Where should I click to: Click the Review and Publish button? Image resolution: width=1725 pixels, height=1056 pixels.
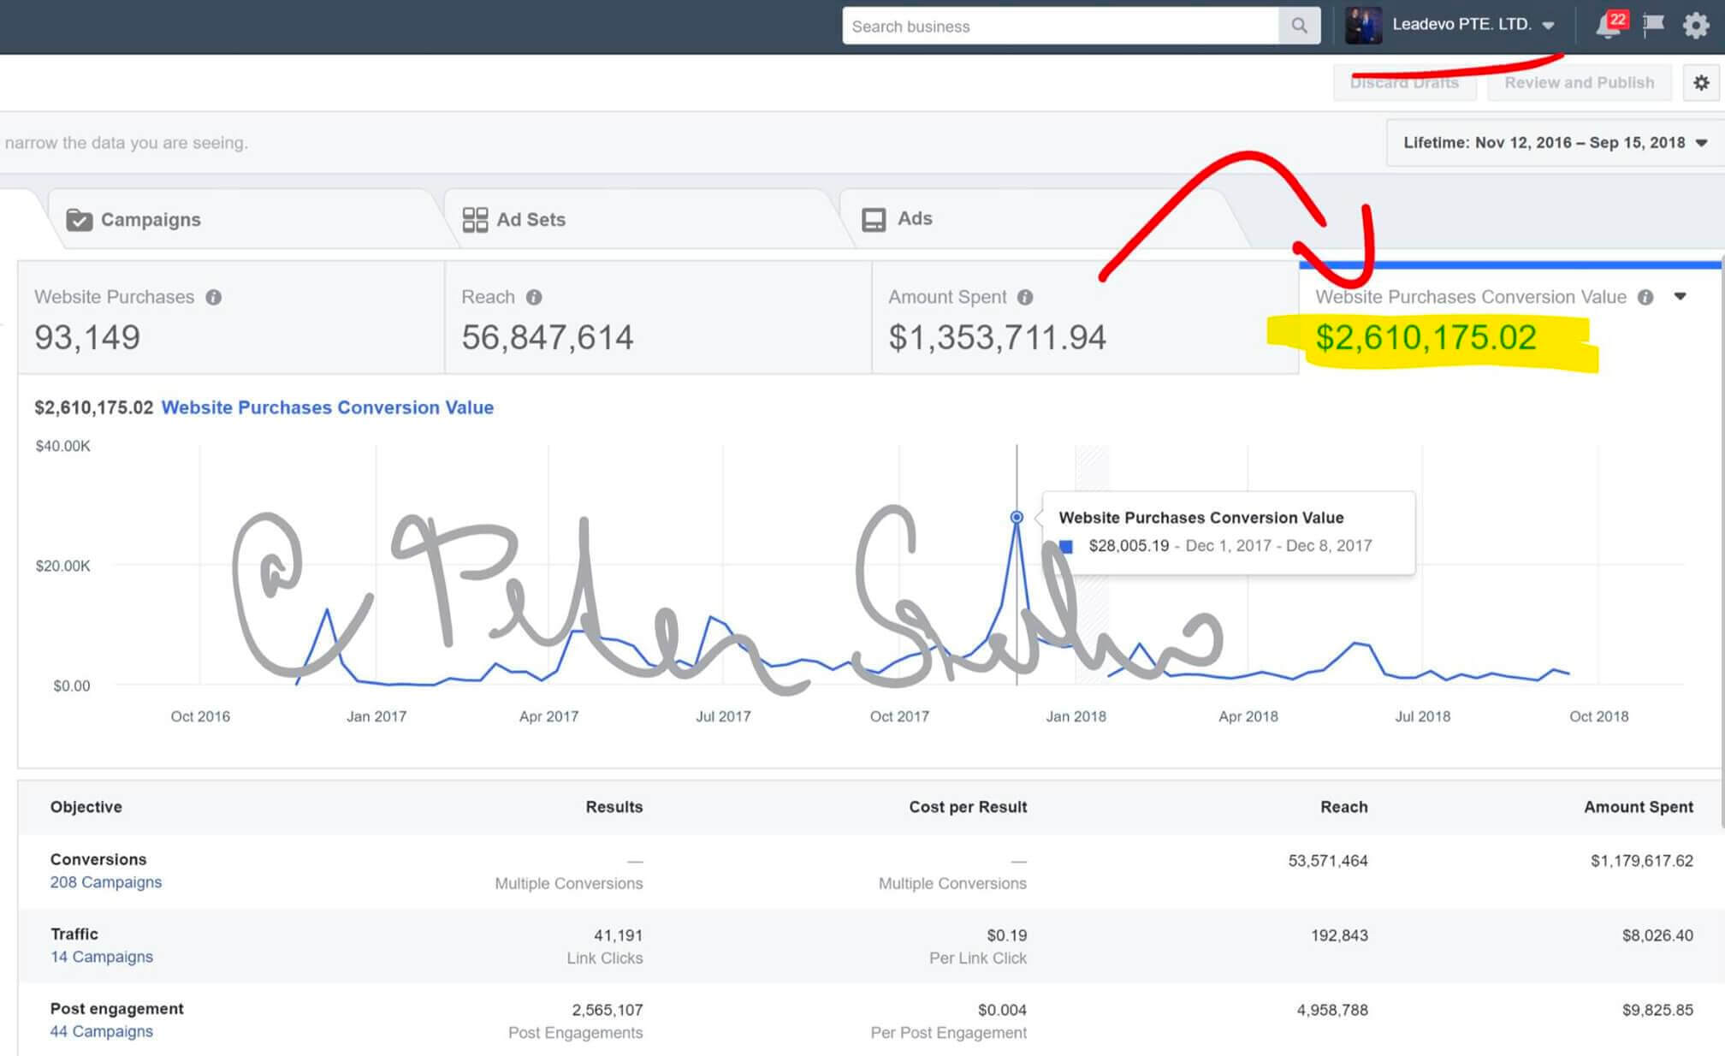click(1579, 83)
